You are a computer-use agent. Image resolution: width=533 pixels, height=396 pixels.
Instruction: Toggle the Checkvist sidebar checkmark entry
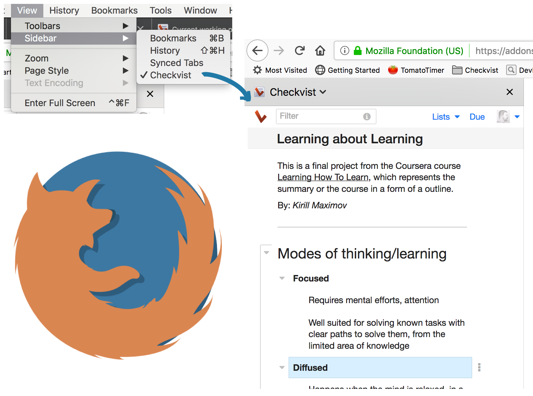point(184,75)
